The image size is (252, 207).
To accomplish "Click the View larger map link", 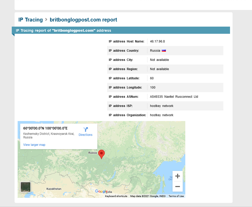I will click(x=34, y=145).
